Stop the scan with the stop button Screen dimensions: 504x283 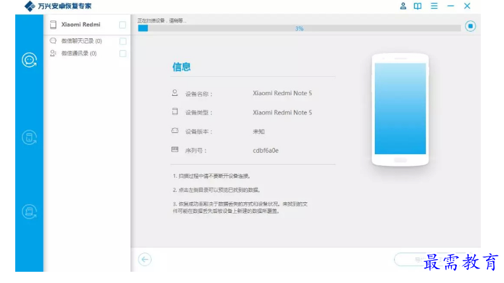[x=470, y=26]
